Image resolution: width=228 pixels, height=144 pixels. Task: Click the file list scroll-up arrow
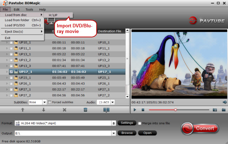click(127, 30)
